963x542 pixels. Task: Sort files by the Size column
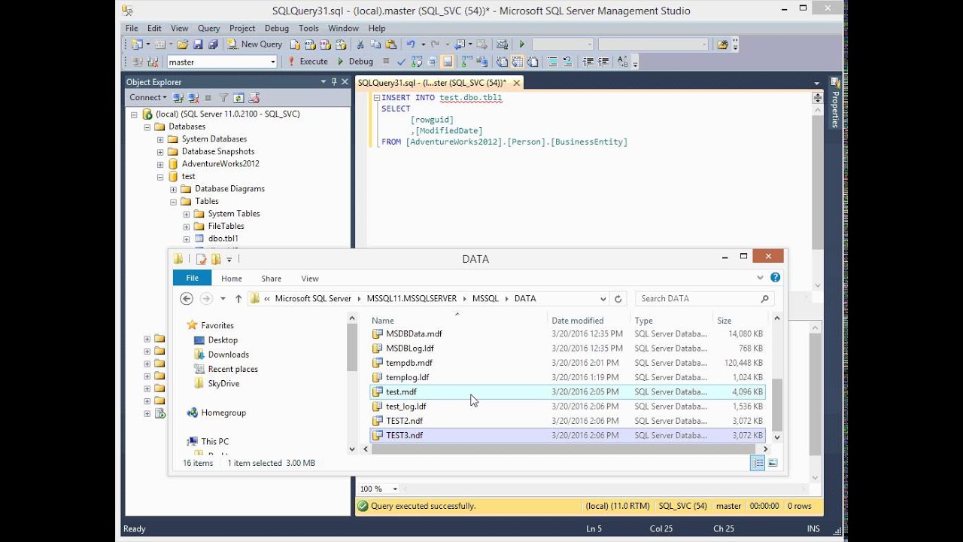tap(724, 321)
